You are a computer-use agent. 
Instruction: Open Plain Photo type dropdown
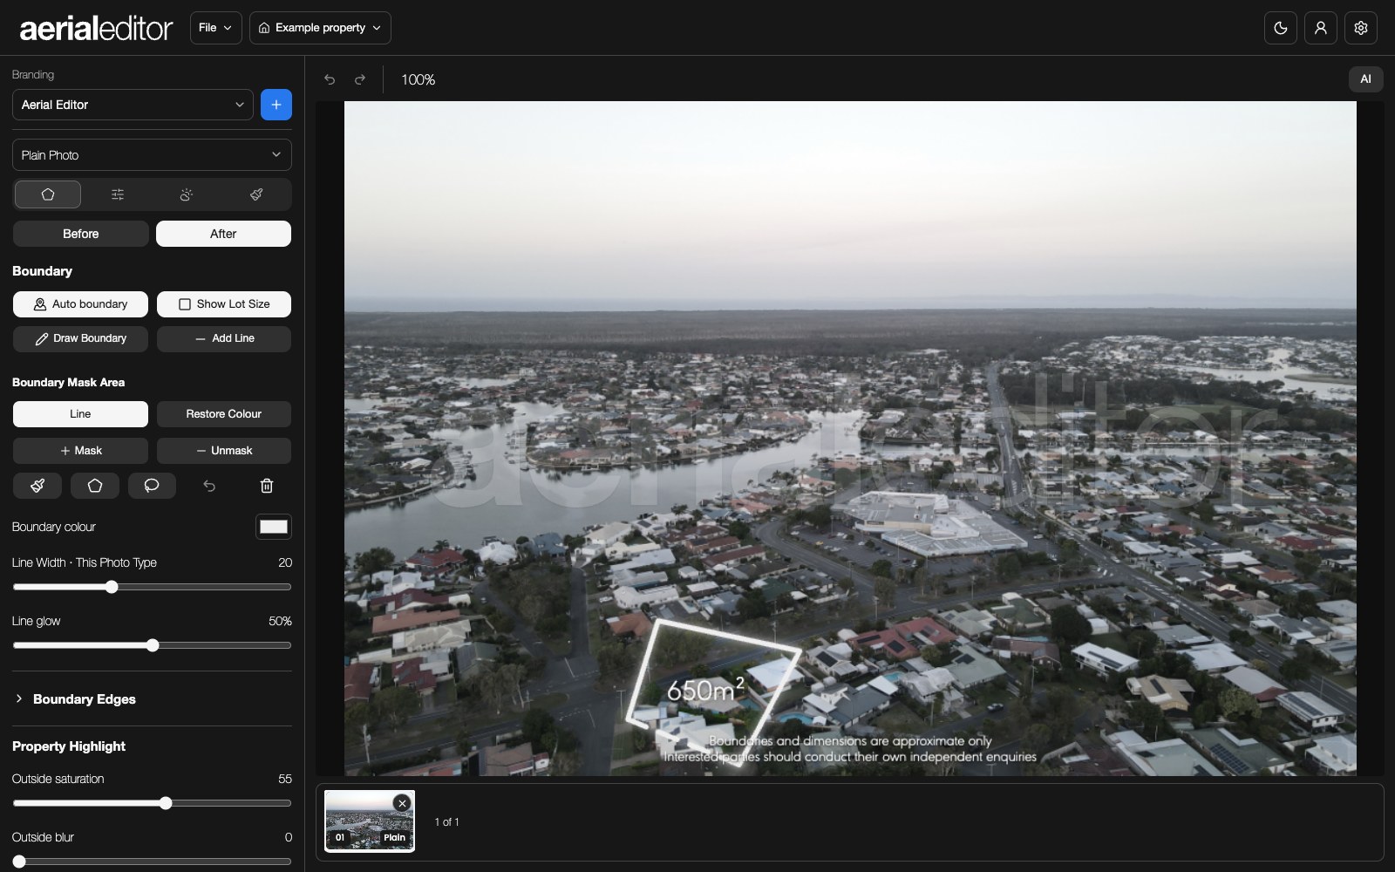[152, 155]
